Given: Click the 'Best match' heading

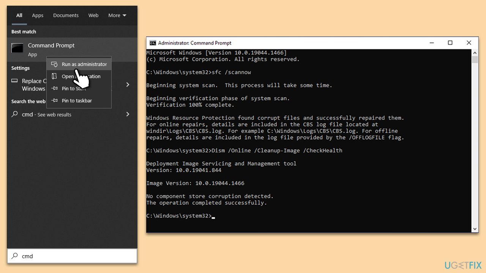Looking at the screenshot, I should click(24, 31).
